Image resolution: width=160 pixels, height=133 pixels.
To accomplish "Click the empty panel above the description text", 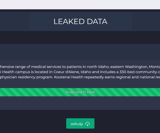I will pos(80,52).
